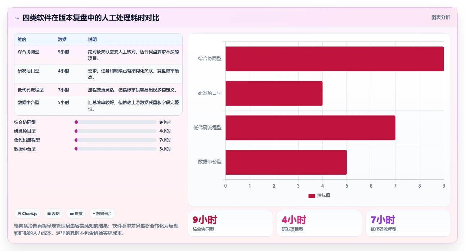
Task: Click the 研发项目型 chart bar
Action: click(x=274, y=93)
